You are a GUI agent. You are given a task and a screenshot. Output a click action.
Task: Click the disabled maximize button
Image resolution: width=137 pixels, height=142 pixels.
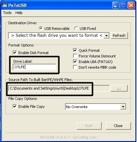coord(123,5)
